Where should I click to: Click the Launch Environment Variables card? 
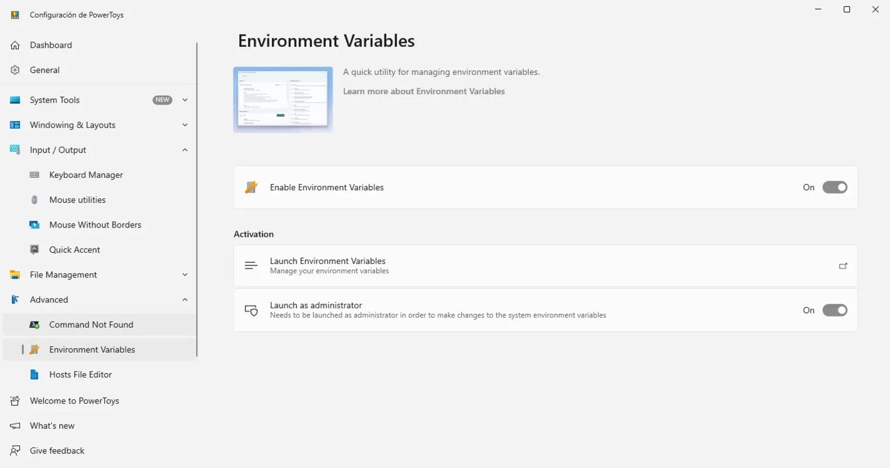pos(545,266)
